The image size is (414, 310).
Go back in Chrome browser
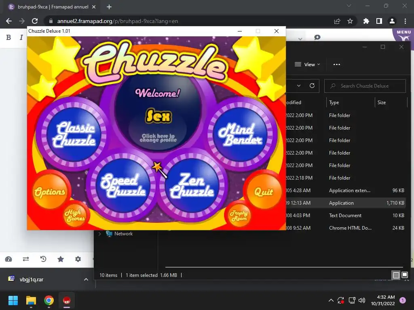9,21
